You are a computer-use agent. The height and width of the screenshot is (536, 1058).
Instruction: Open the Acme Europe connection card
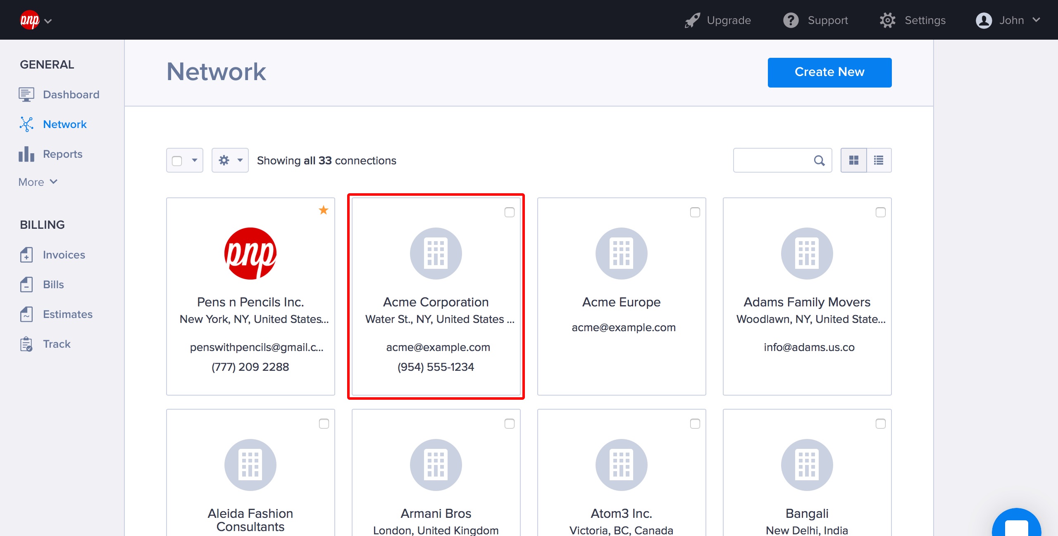pos(621,296)
